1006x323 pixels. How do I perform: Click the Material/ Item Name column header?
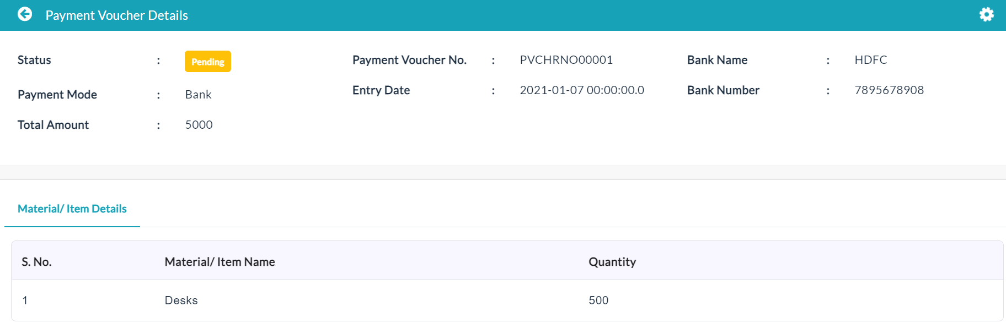pyautogui.click(x=220, y=262)
